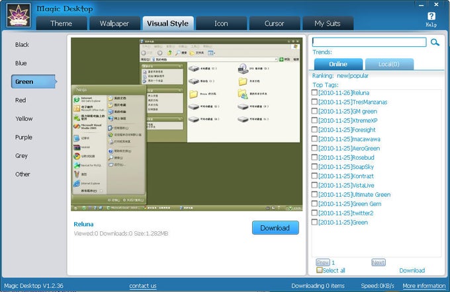
Task: Go to the My Suits tab
Action: coord(328,23)
